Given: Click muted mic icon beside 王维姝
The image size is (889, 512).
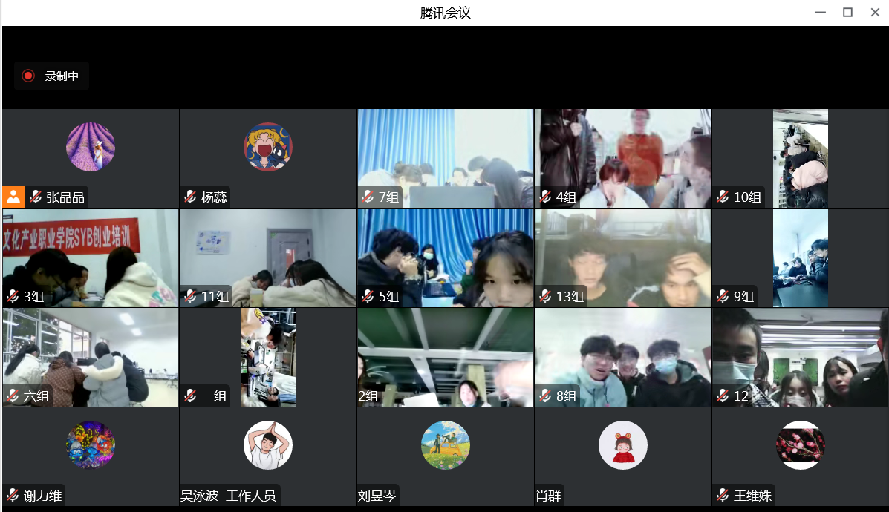Looking at the screenshot, I should click(723, 496).
